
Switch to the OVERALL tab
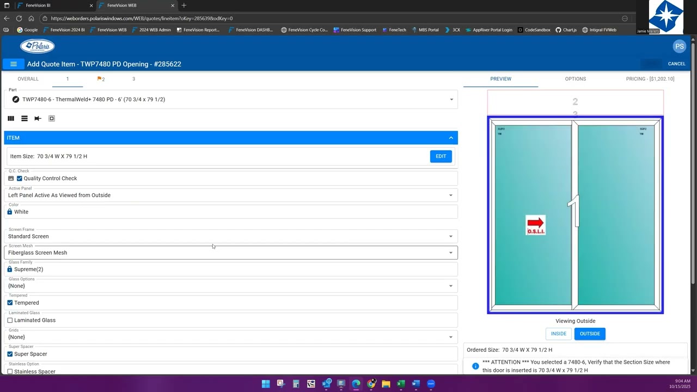[x=28, y=79]
